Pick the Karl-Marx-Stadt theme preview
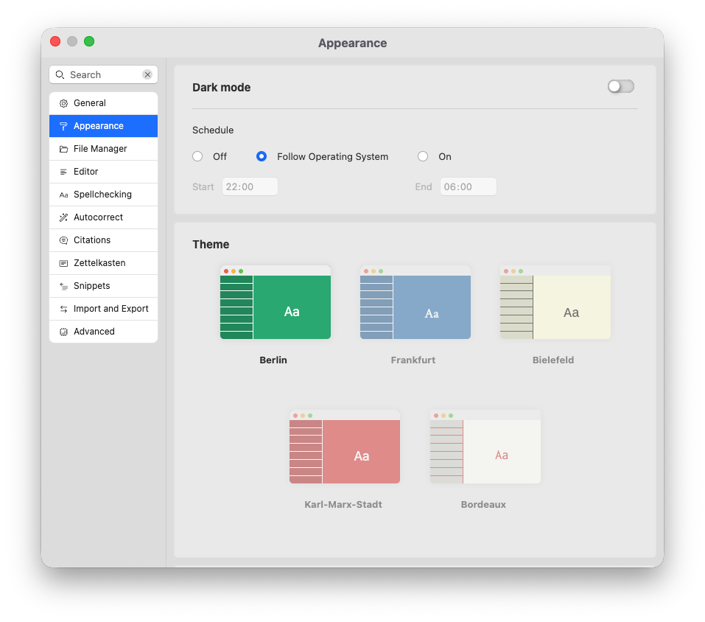This screenshot has height=622, width=705. tap(344, 447)
